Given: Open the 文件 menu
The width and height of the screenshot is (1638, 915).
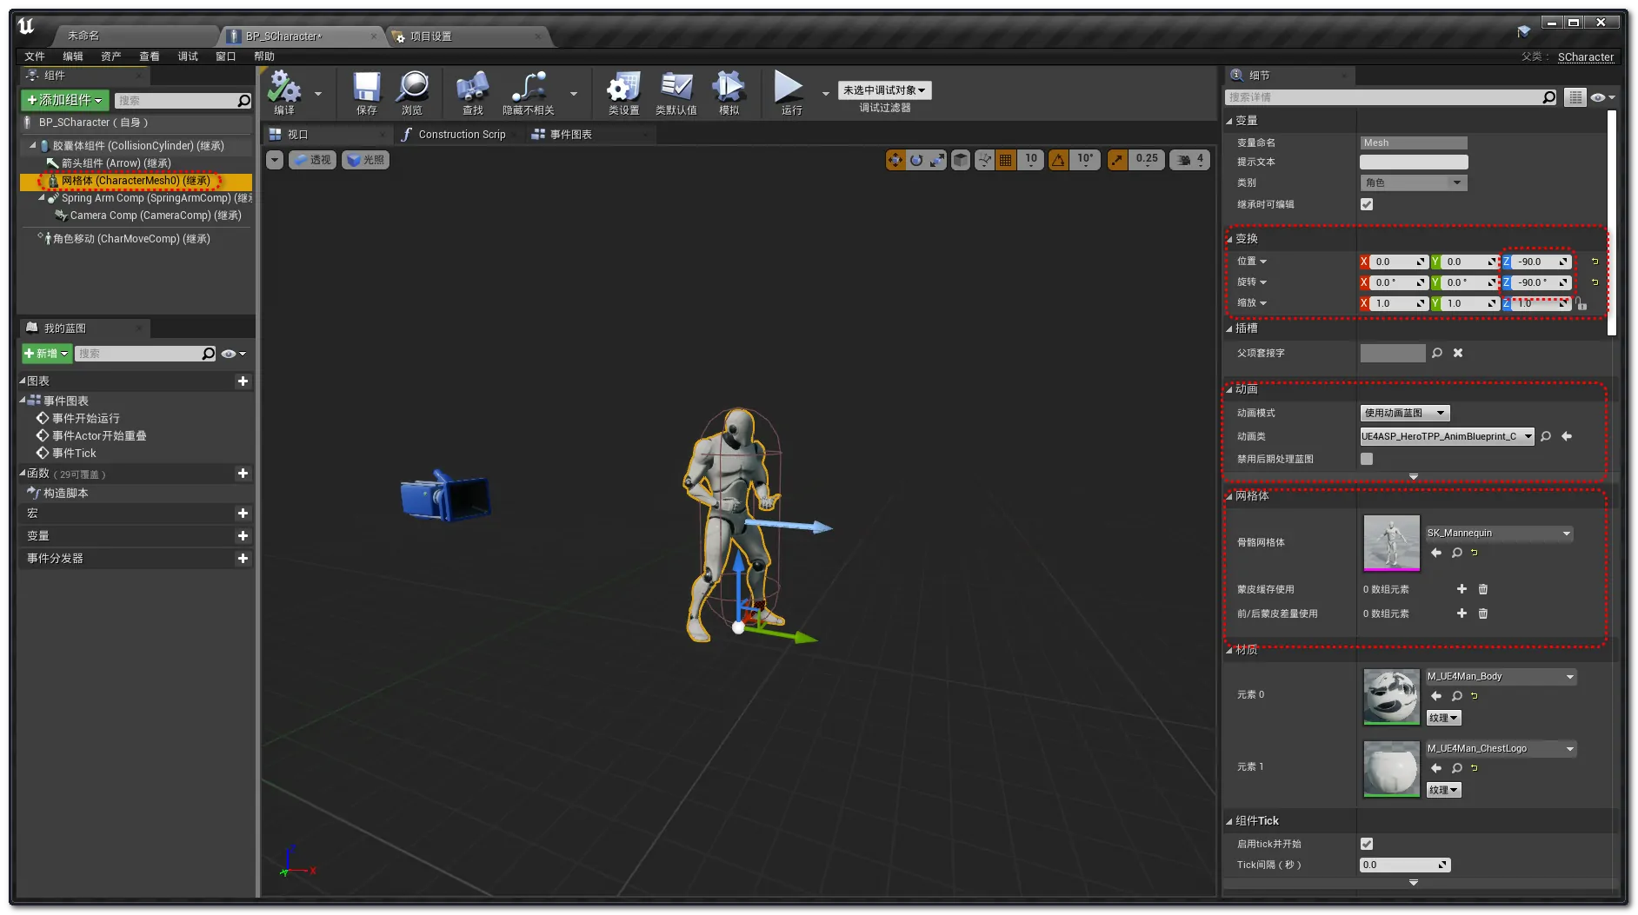Looking at the screenshot, I should (x=35, y=56).
